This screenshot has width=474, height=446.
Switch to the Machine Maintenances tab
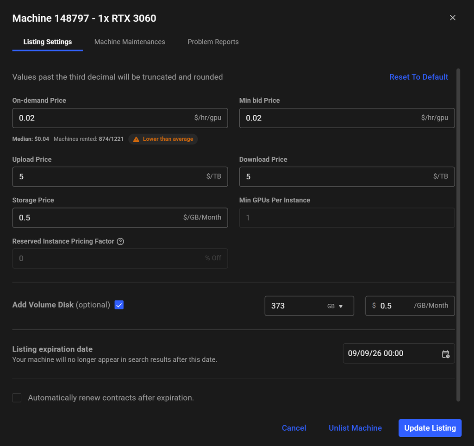130,42
